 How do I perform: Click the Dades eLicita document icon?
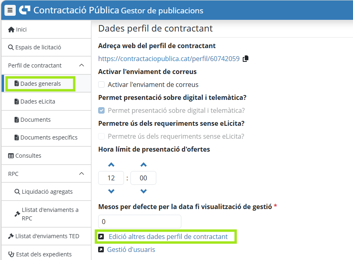point(17,101)
